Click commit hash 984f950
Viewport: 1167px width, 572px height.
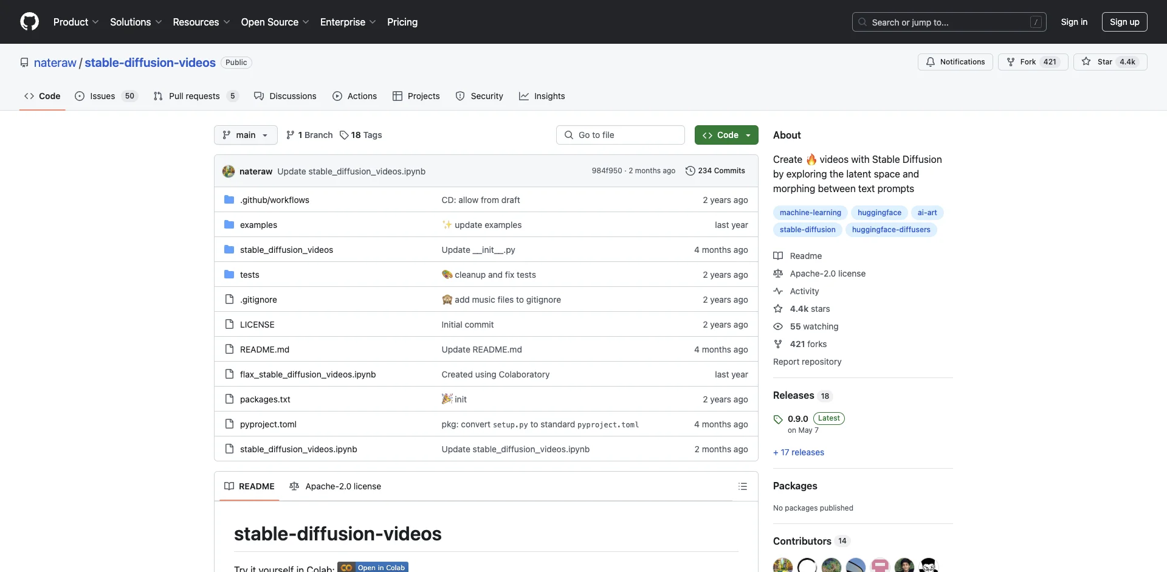607,171
